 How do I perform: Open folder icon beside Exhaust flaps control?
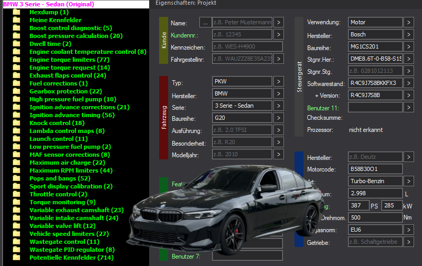click(17, 75)
